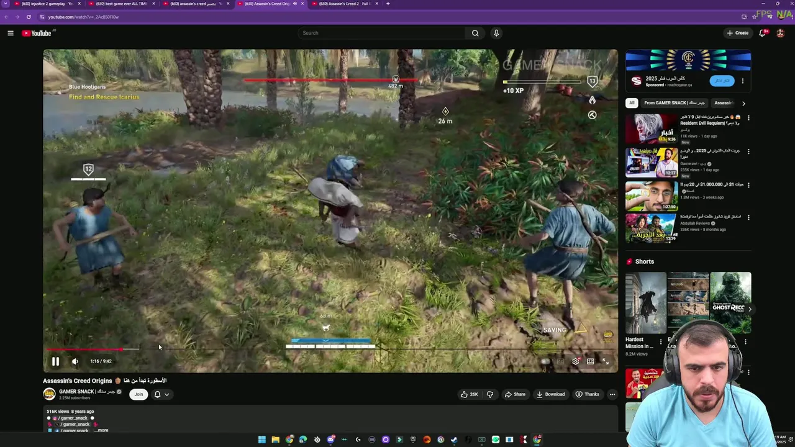Open File Explorer from the taskbar
This screenshot has height=447, width=795.
tap(275, 440)
